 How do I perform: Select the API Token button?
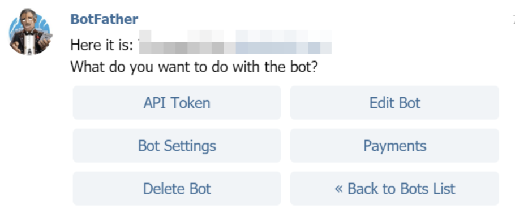177,103
